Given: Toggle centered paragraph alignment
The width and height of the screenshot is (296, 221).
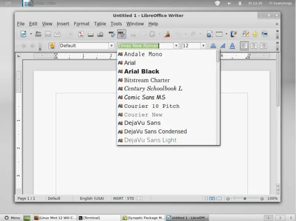Looking at the screenshot, I should (x=254, y=46).
